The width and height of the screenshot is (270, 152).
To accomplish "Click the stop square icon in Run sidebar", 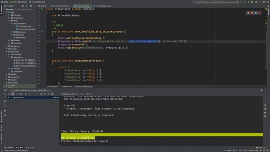I will coord(5,111).
